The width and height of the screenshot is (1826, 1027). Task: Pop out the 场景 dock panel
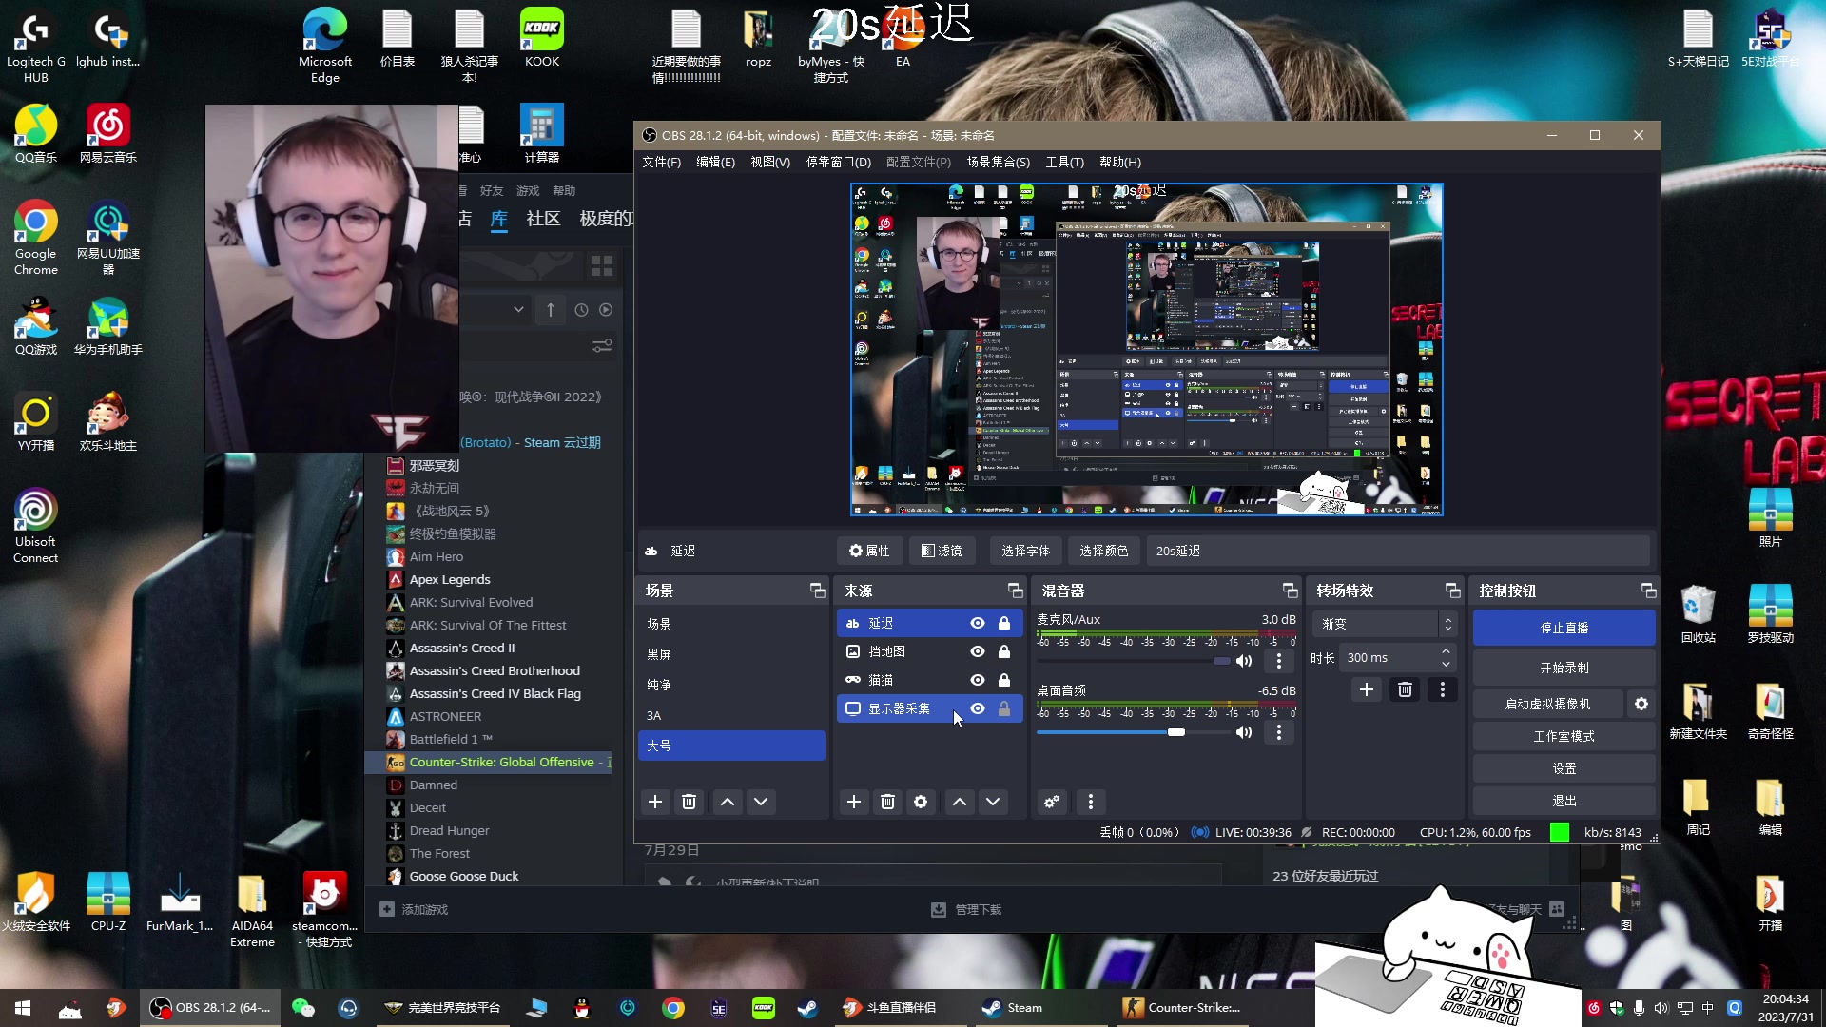pyautogui.click(x=817, y=591)
